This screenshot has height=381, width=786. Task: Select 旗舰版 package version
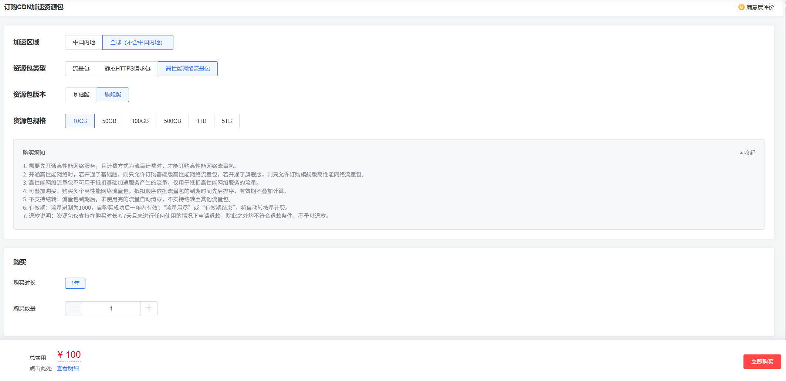tap(113, 95)
